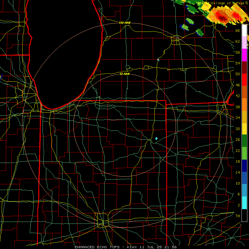Click the "100 NMI" range ring label

[124, 23]
